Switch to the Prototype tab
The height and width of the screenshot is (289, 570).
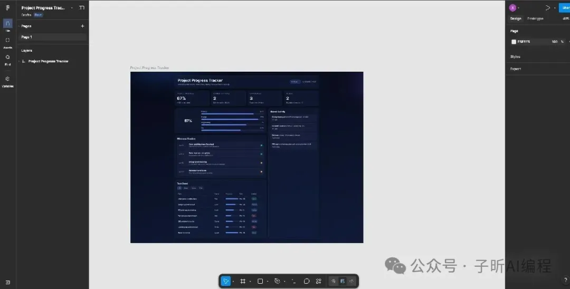point(535,18)
